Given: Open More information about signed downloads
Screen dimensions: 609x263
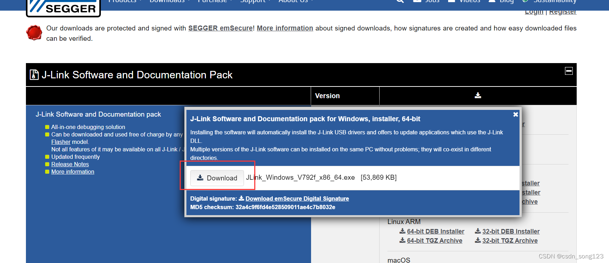Looking at the screenshot, I should pyautogui.click(x=285, y=28).
